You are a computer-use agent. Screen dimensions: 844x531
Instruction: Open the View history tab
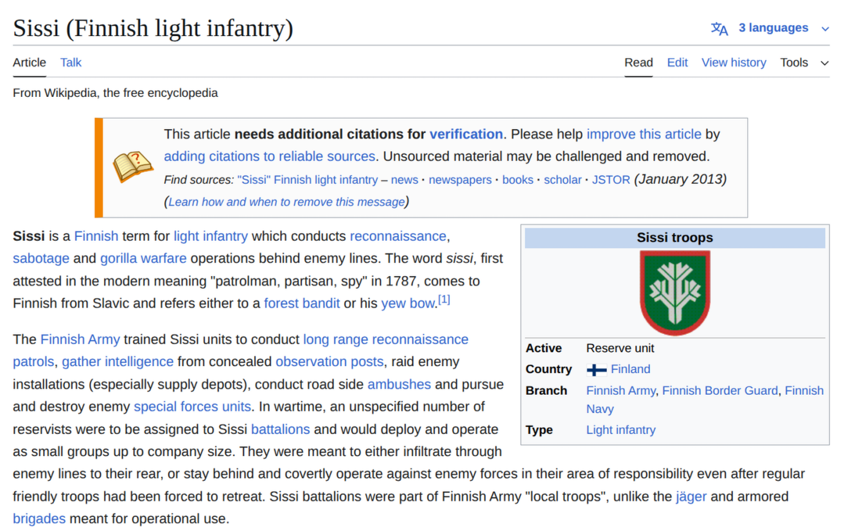point(734,62)
